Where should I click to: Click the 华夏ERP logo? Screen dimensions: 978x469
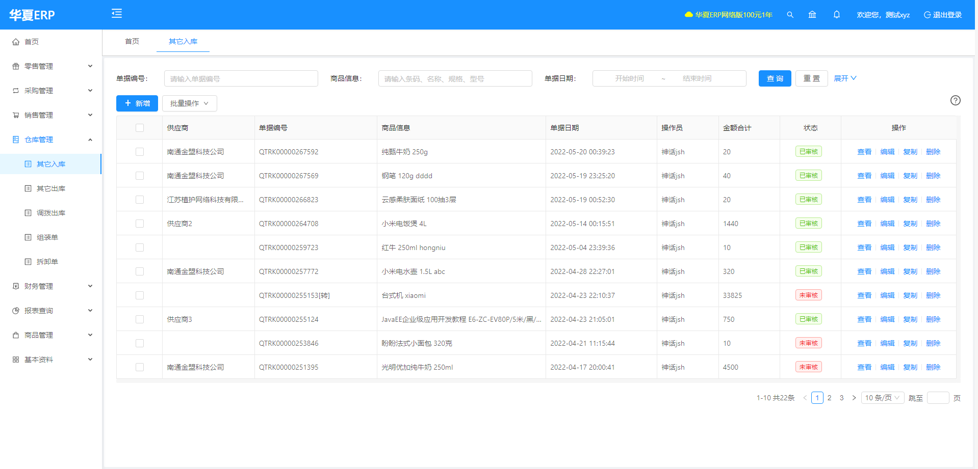tap(32, 15)
